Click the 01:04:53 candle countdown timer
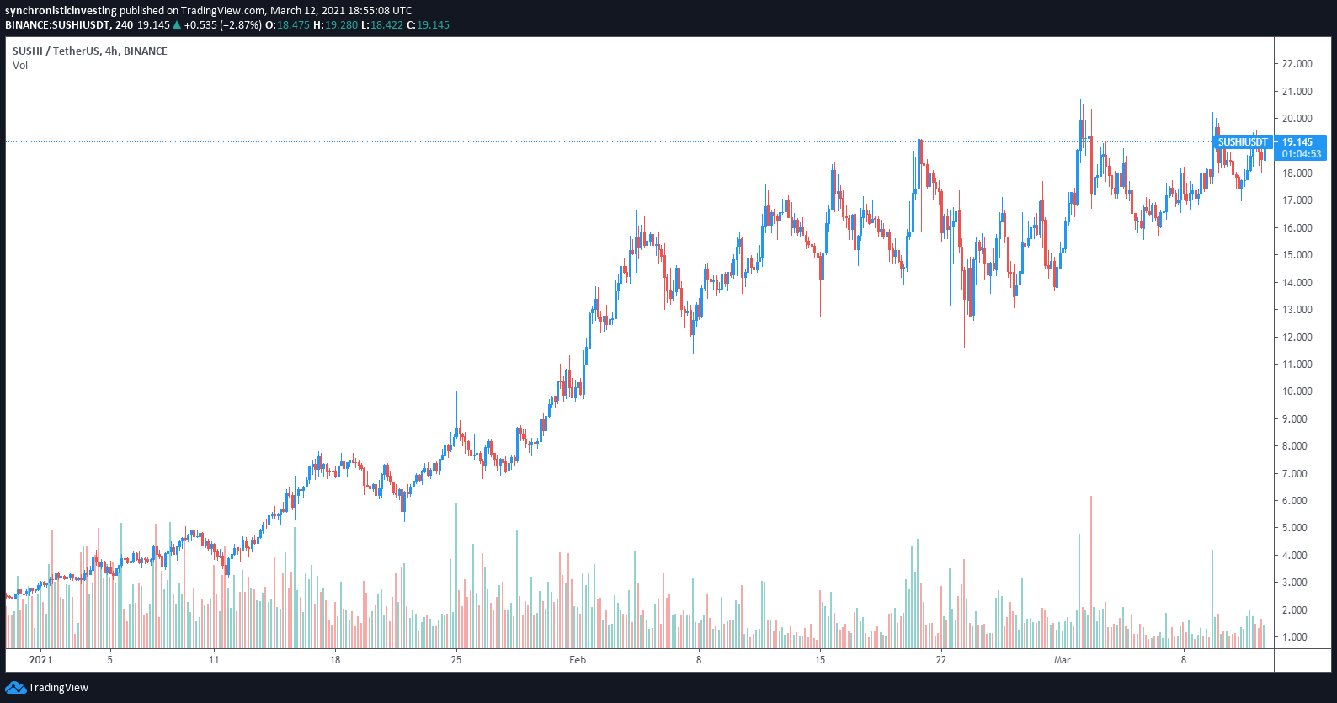 pos(1301,154)
